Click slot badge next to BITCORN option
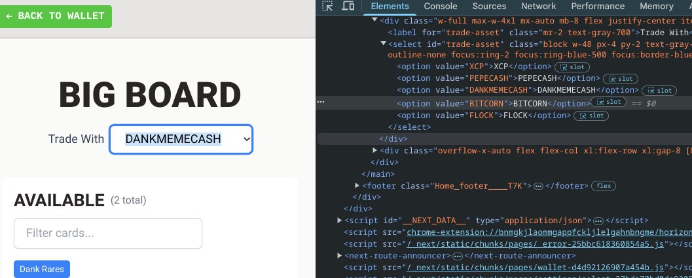This screenshot has height=278, width=692. coord(608,102)
